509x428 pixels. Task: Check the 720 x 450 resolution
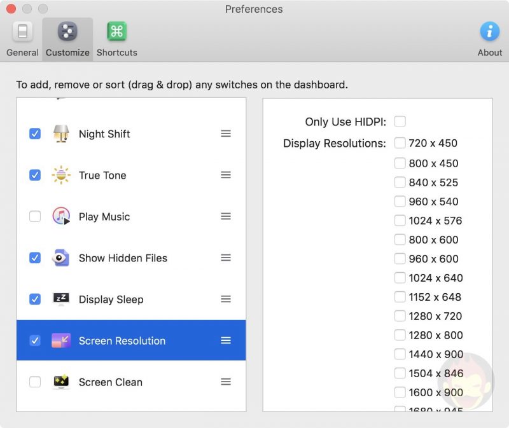(400, 143)
